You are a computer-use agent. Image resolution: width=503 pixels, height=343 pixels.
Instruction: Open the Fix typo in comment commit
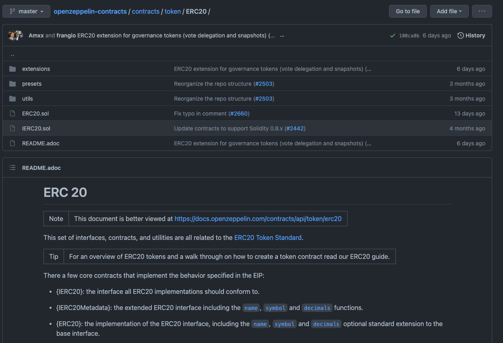[x=200, y=114]
